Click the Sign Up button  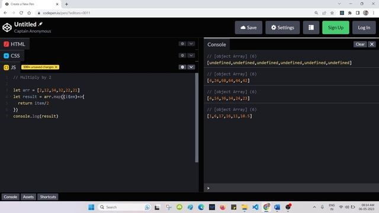point(336,28)
